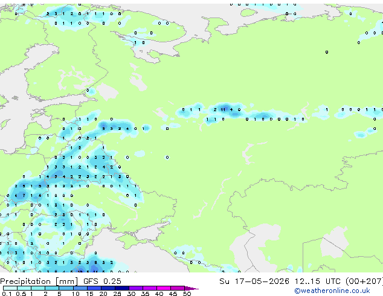The width and height of the screenshot is (383, 296).
Task: Click the 30–35 mm purple legend swatch
Action: (x=136, y=288)
